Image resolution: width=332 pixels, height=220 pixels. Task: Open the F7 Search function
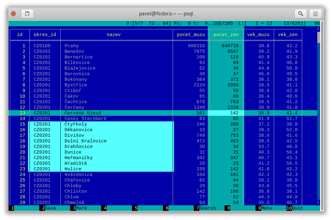point(205,208)
